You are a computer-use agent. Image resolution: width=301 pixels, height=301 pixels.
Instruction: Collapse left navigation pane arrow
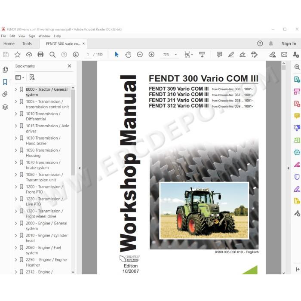coord(79,168)
